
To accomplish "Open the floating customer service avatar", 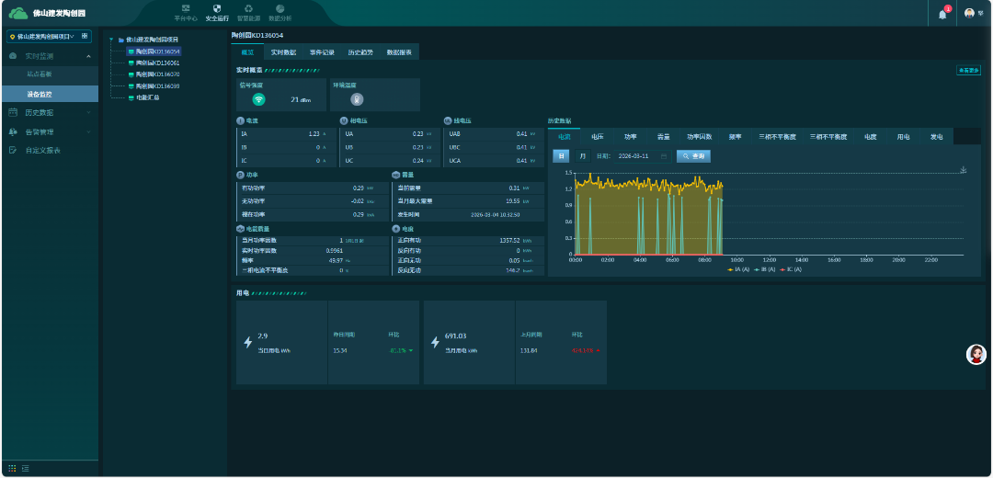I will pos(976,355).
